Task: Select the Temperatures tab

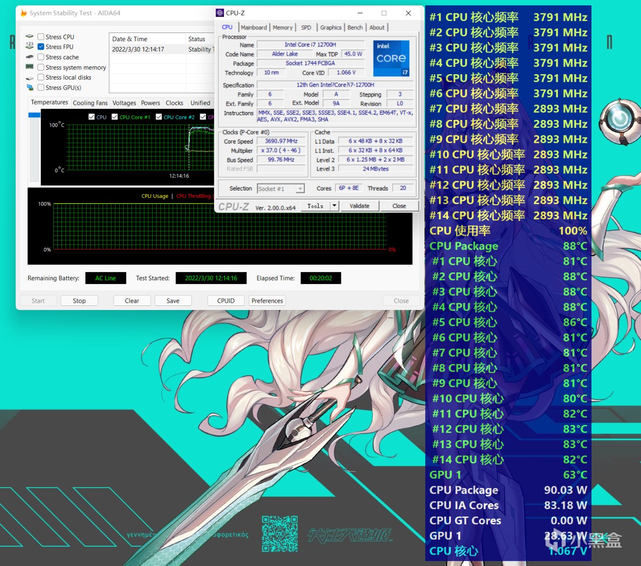Action: point(49,102)
